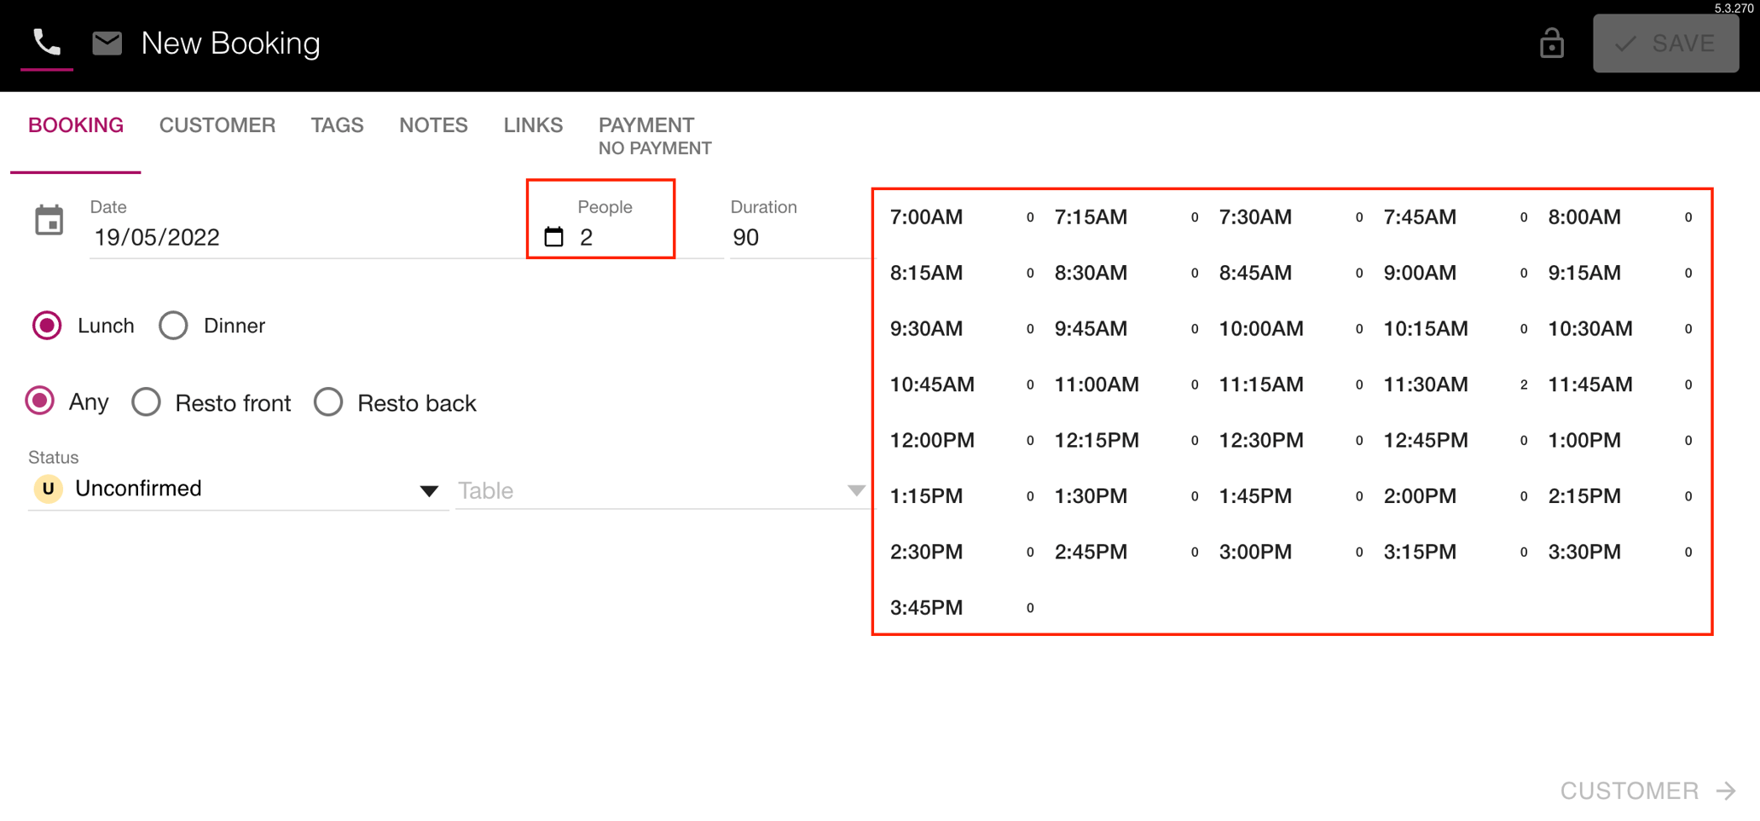Viewport: 1760px width, 821px height.
Task: Select the Resto front radio option
Action: [147, 402]
